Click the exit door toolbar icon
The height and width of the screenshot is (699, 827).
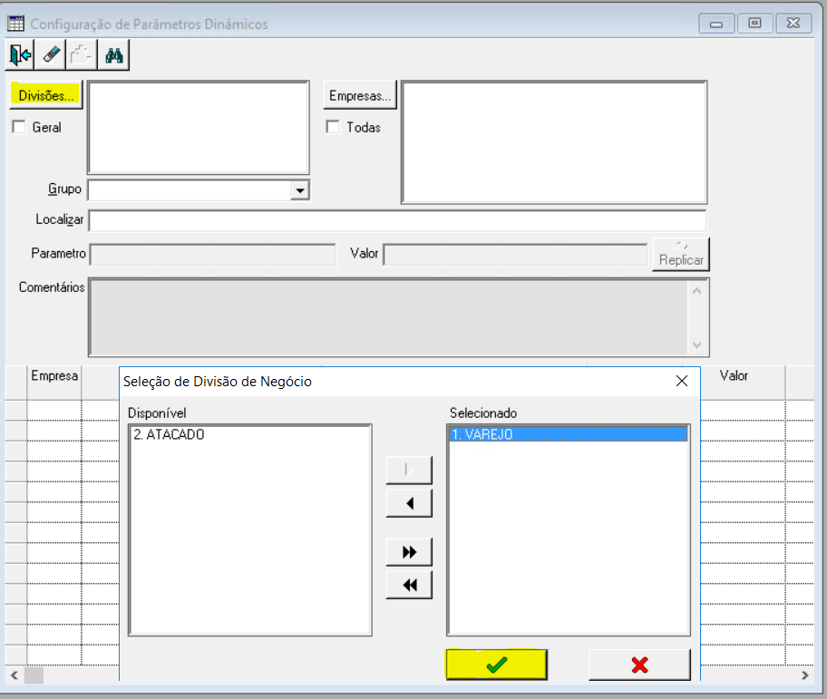(20, 54)
